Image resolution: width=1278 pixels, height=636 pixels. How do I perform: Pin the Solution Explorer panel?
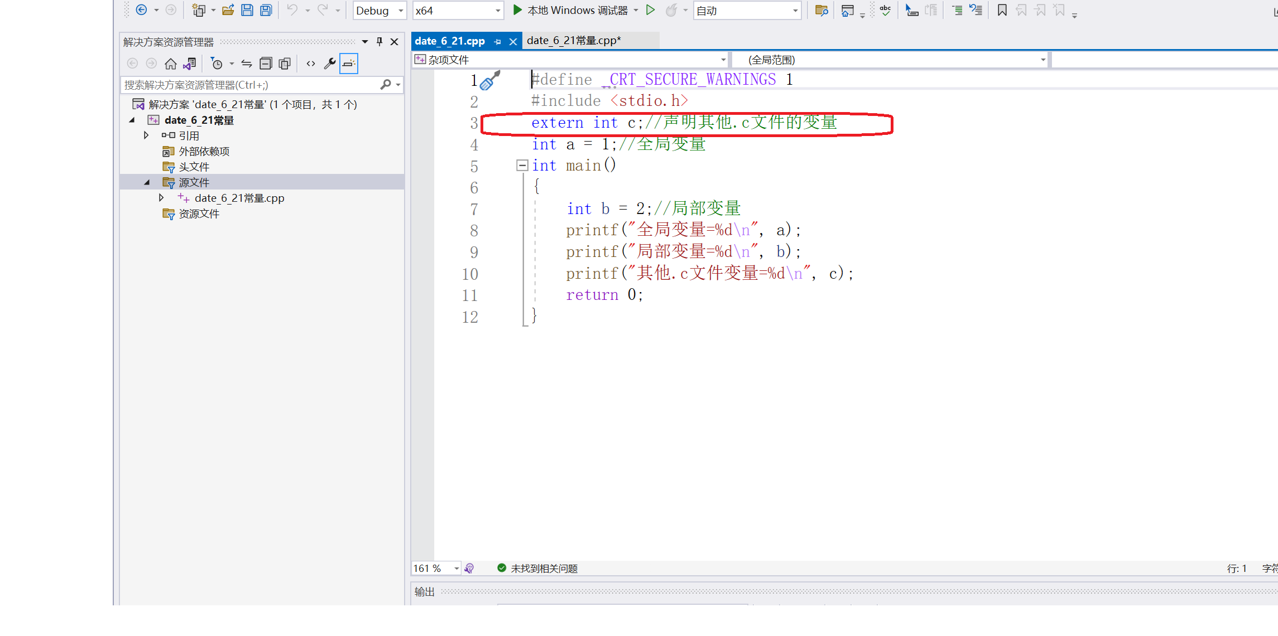(379, 42)
